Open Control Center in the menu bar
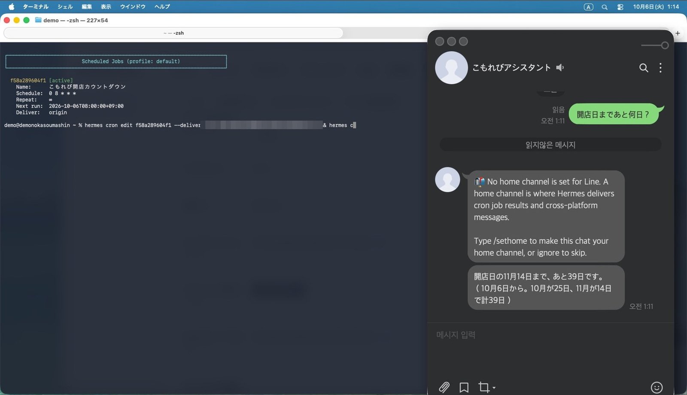 click(x=620, y=7)
